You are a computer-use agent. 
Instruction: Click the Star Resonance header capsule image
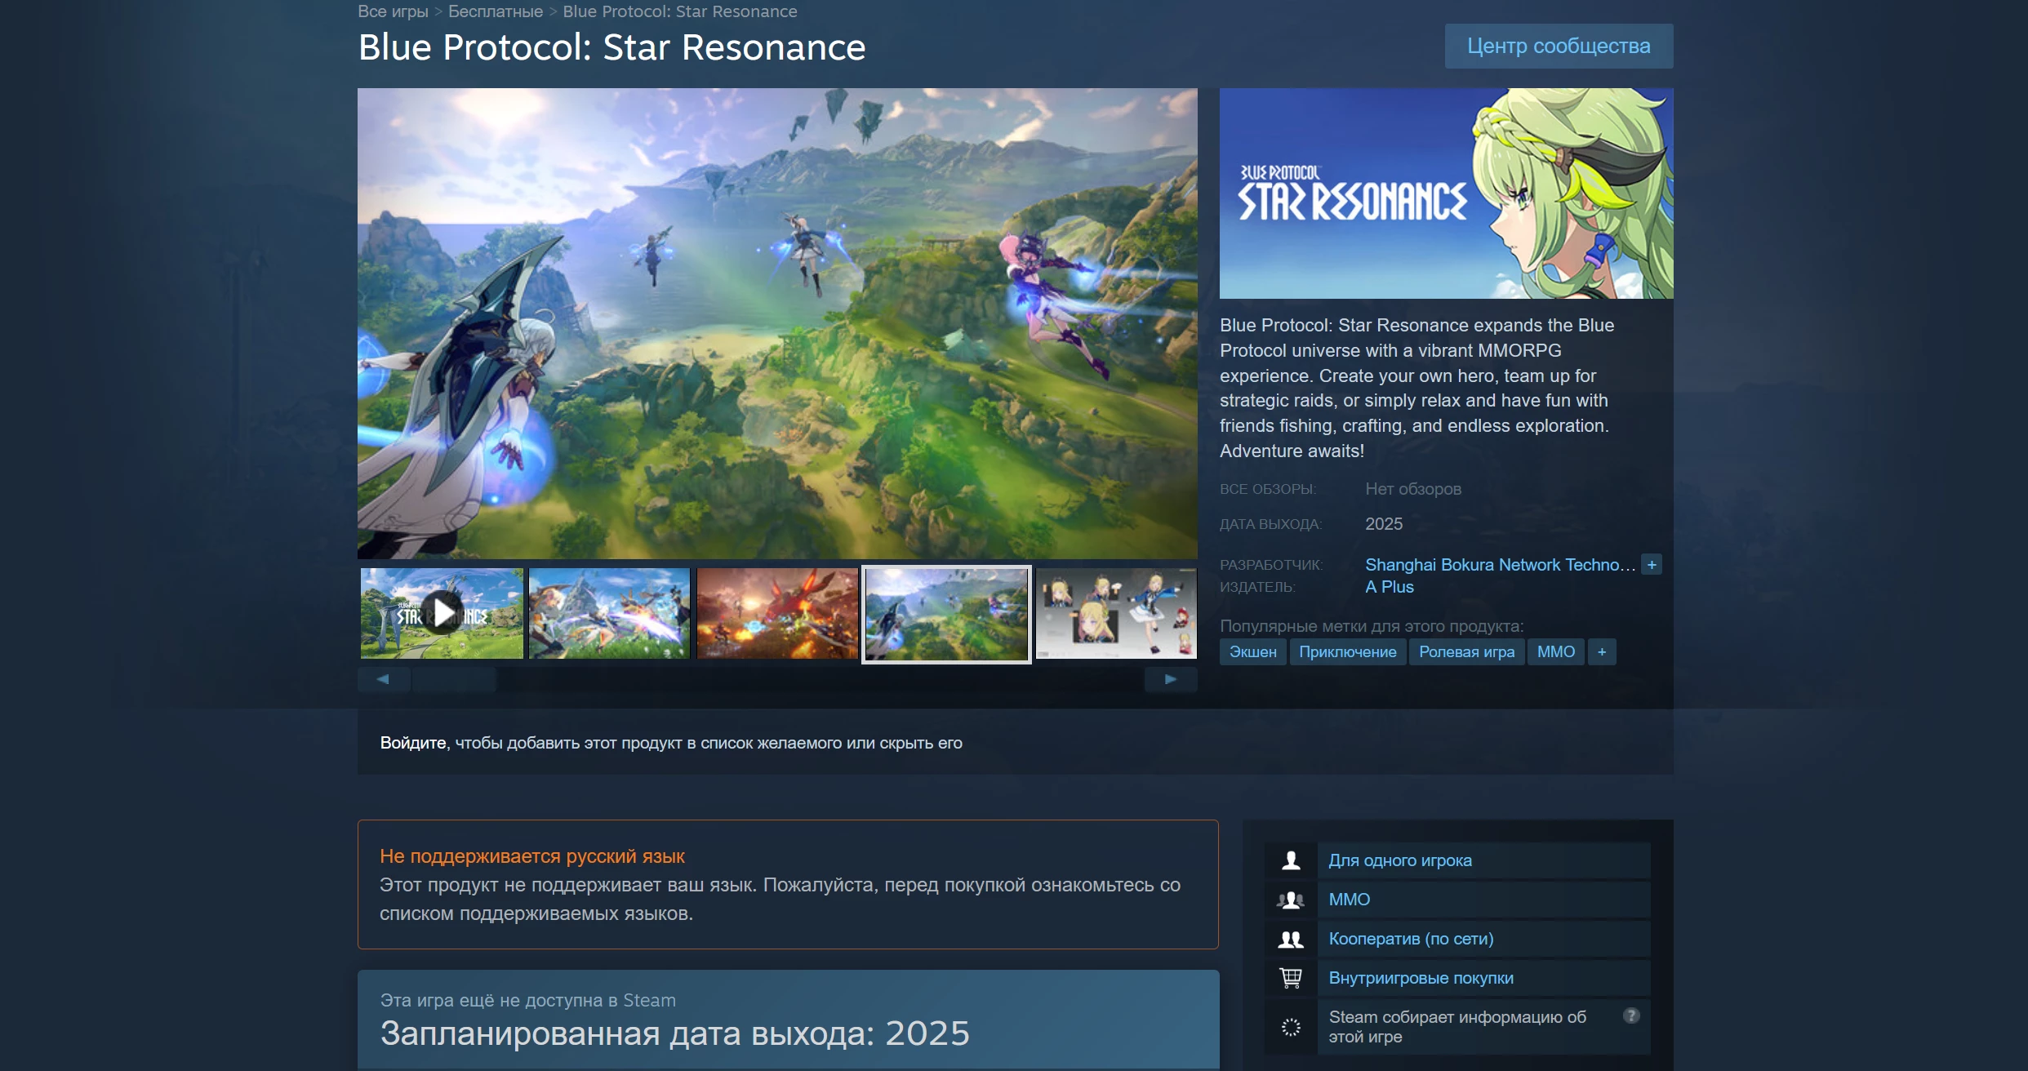1446,193
